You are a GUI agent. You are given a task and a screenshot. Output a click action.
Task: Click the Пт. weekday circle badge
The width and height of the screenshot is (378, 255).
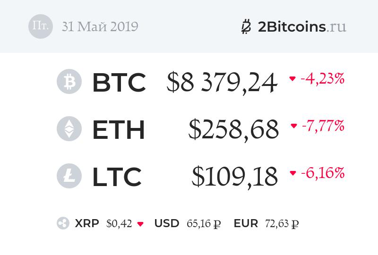pos(41,26)
